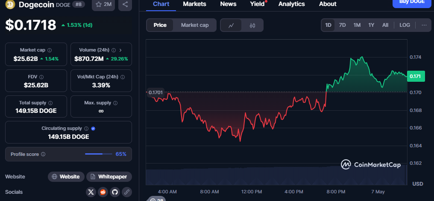Select the Price chart toggle
The width and height of the screenshot is (434, 201).
click(160, 25)
